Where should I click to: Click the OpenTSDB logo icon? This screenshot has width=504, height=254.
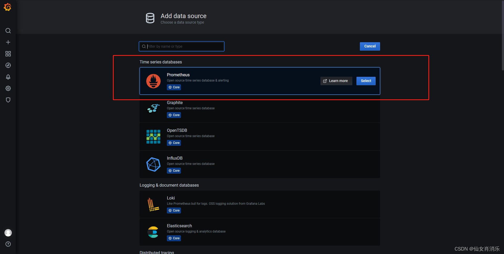point(153,137)
